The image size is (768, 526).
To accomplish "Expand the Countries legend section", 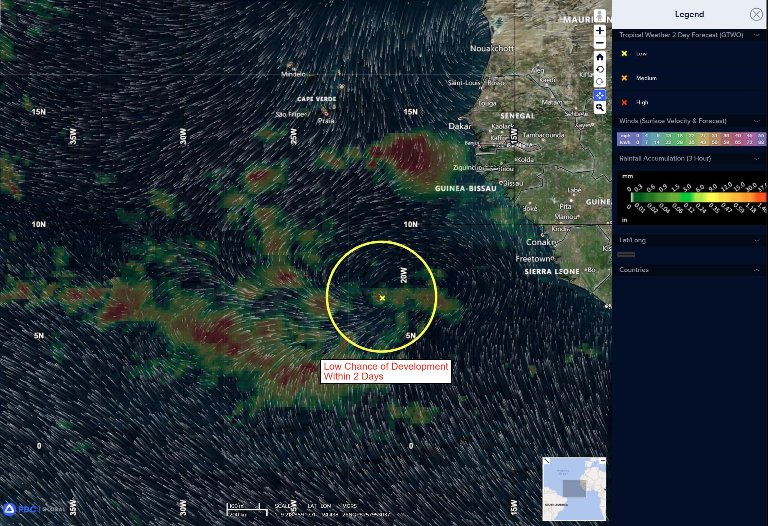I will (756, 270).
